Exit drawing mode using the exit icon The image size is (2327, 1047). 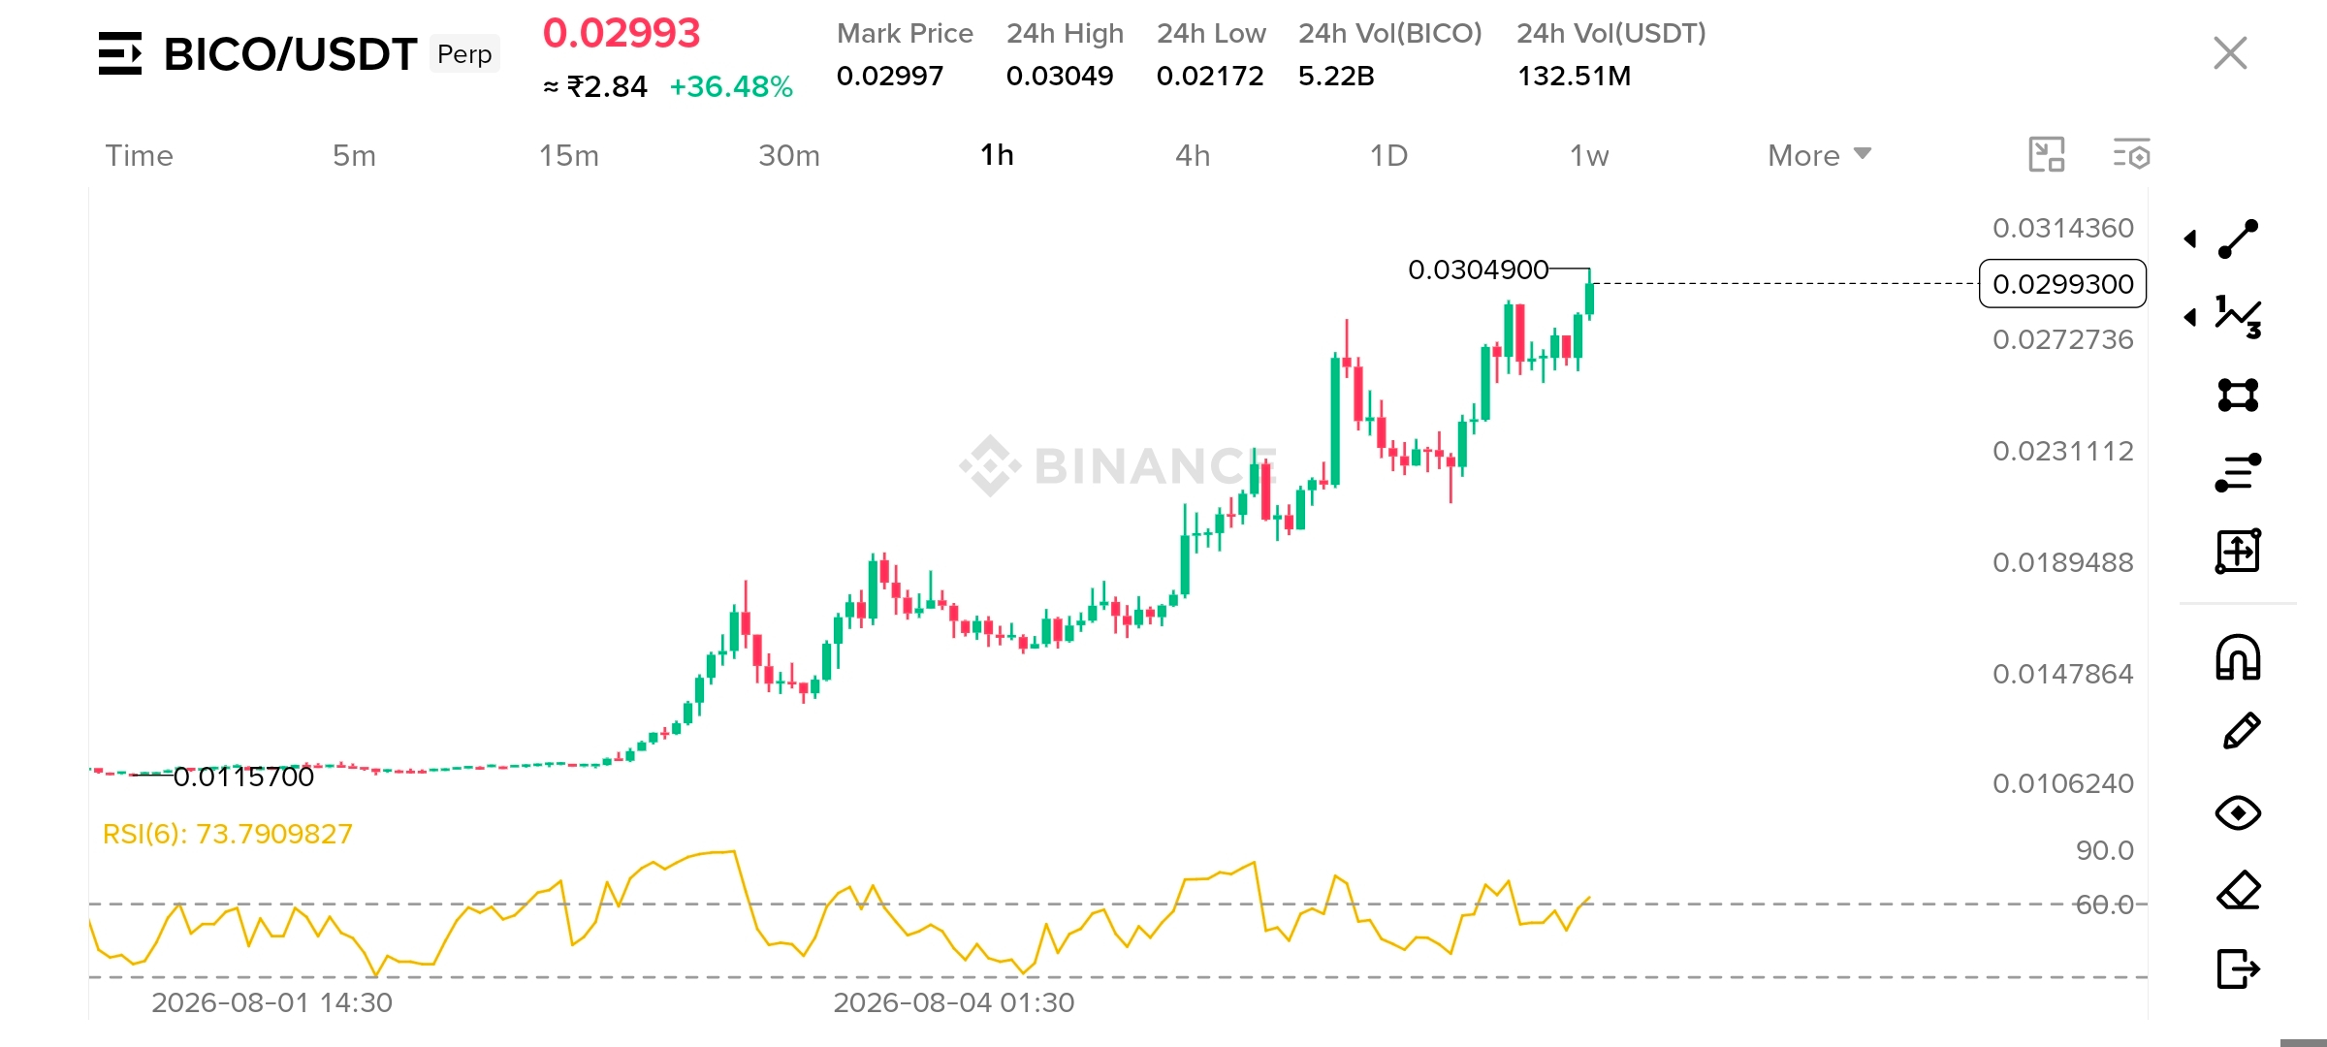[x=2239, y=968]
